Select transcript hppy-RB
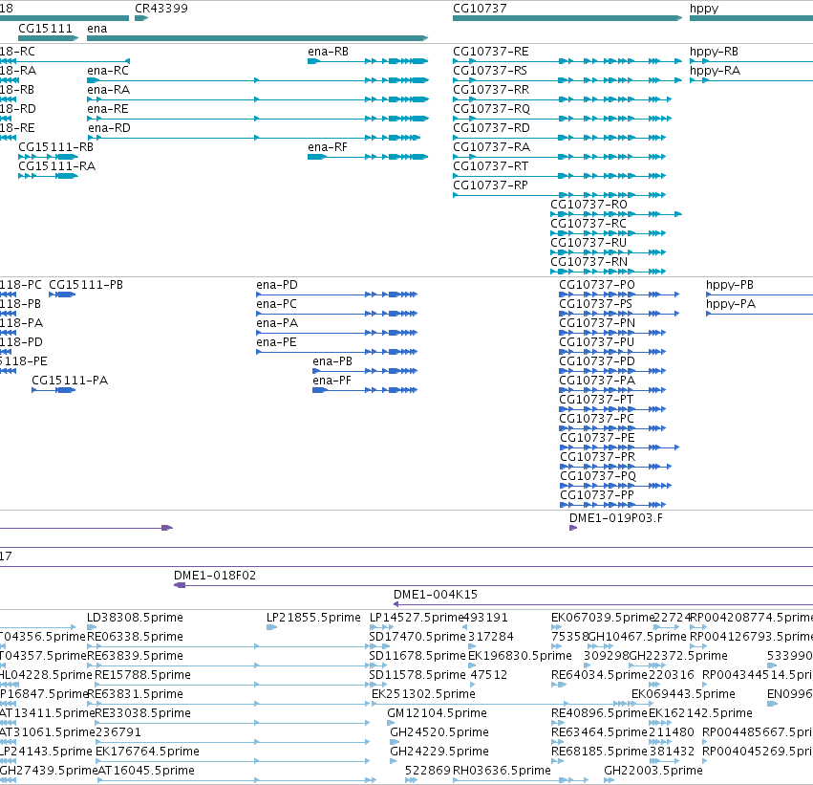This screenshot has width=813, height=785. (751, 61)
